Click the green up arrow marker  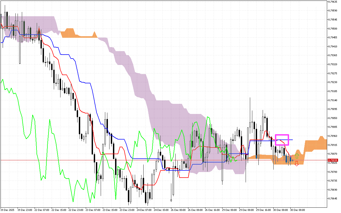[297, 156]
